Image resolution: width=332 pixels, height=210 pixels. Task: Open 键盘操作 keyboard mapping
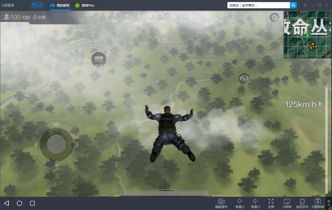tap(221, 204)
